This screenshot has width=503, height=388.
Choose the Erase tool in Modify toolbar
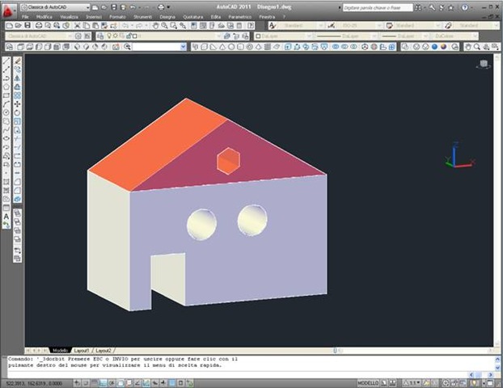point(17,61)
